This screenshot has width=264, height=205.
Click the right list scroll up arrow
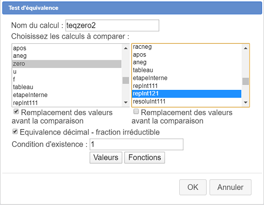pyautogui.click(x=245, y=48)
